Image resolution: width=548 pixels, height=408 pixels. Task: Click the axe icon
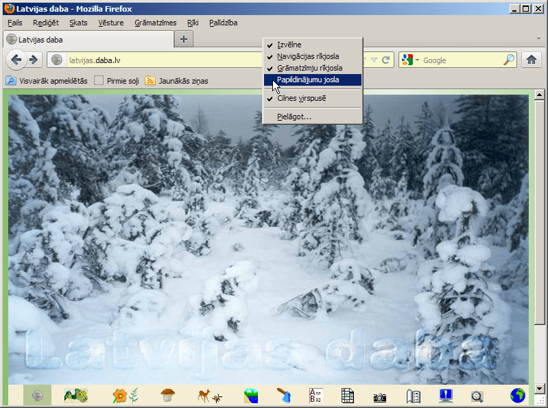(x=284, y=396)
